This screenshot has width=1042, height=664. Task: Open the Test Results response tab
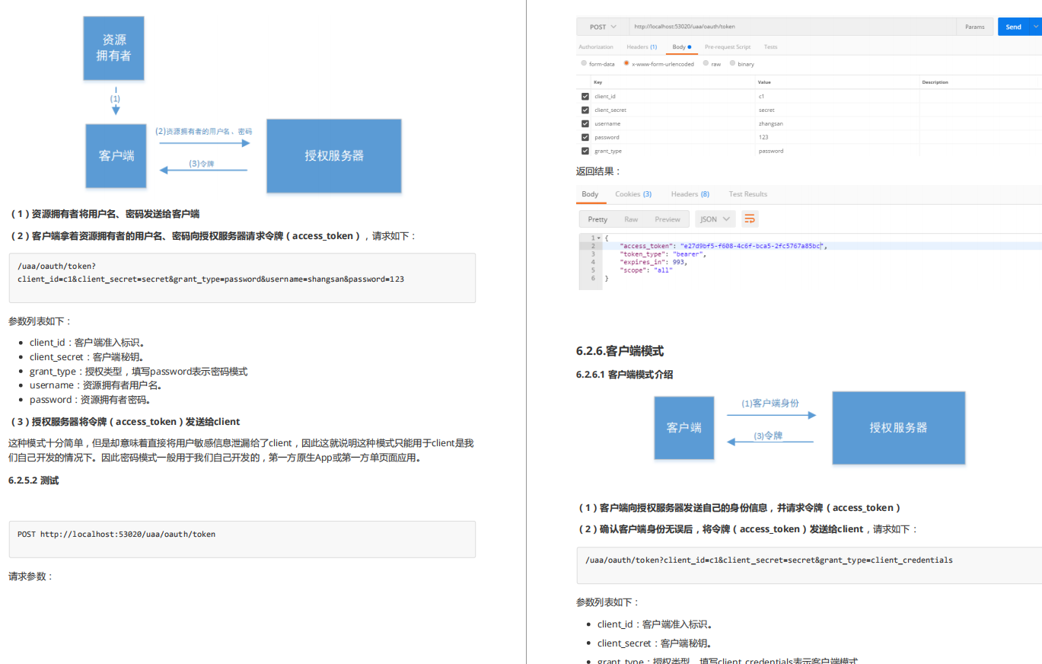point(748,194)
